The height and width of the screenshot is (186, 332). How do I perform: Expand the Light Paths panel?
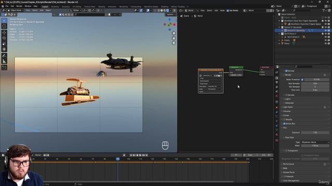(288, 107)
